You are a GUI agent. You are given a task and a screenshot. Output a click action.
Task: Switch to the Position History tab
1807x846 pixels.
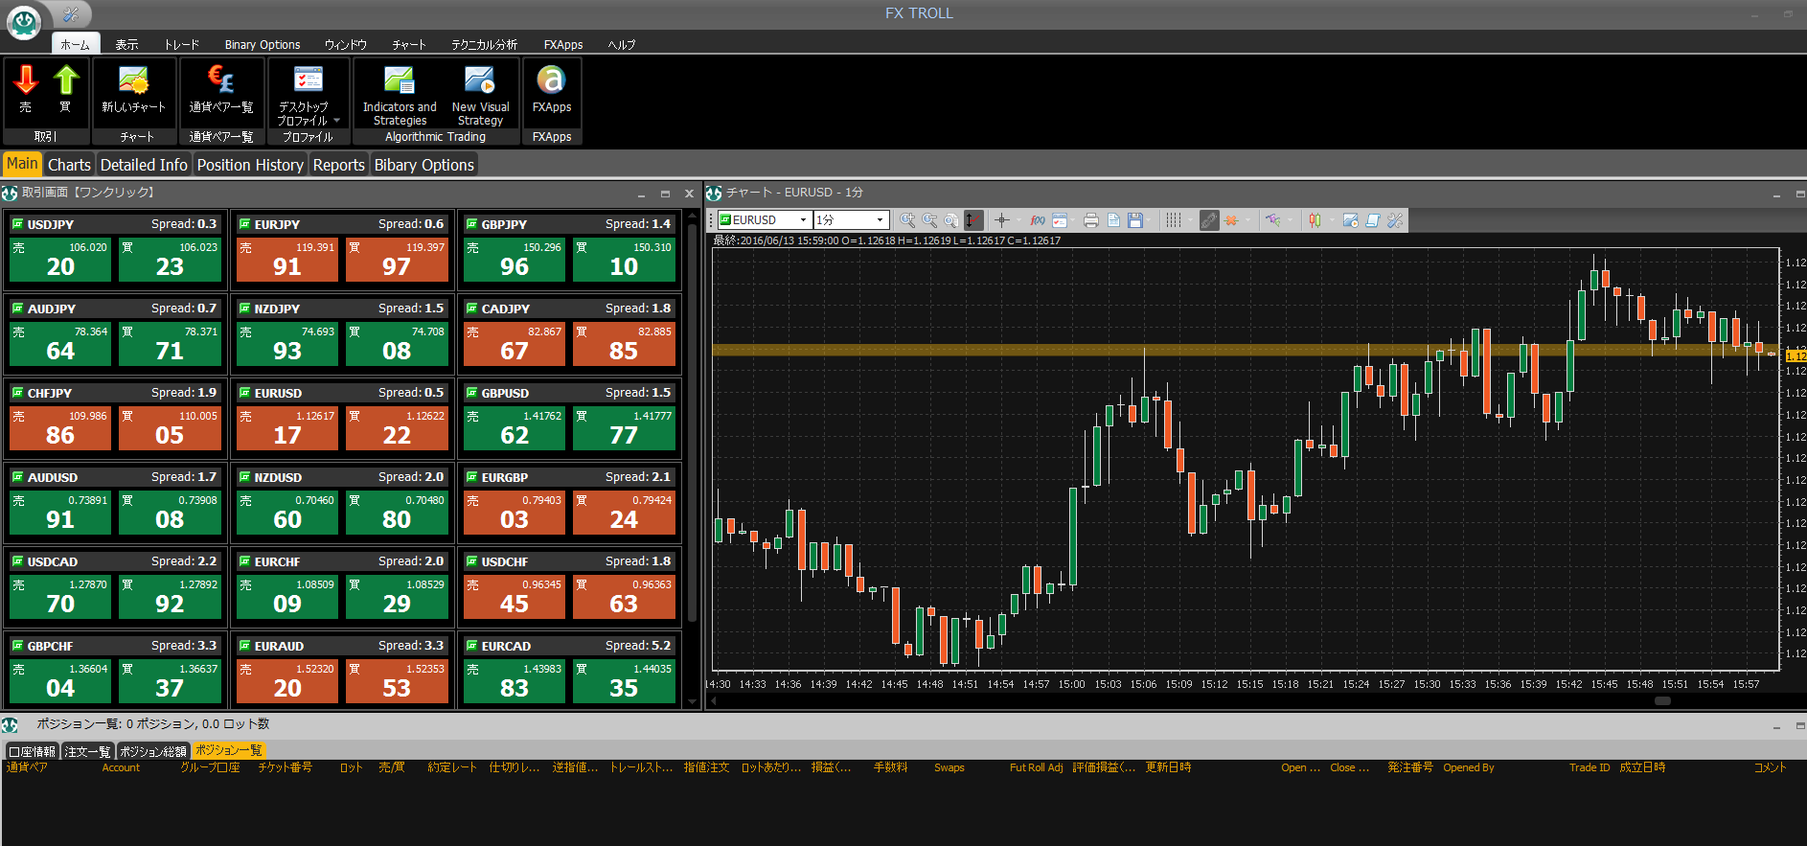[250, 165]
